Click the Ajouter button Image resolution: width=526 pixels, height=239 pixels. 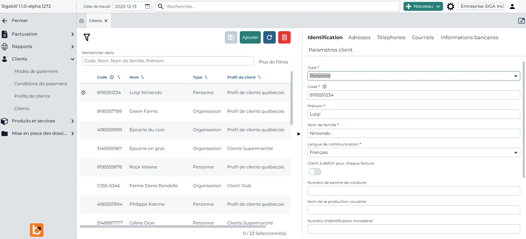(250, 37)
